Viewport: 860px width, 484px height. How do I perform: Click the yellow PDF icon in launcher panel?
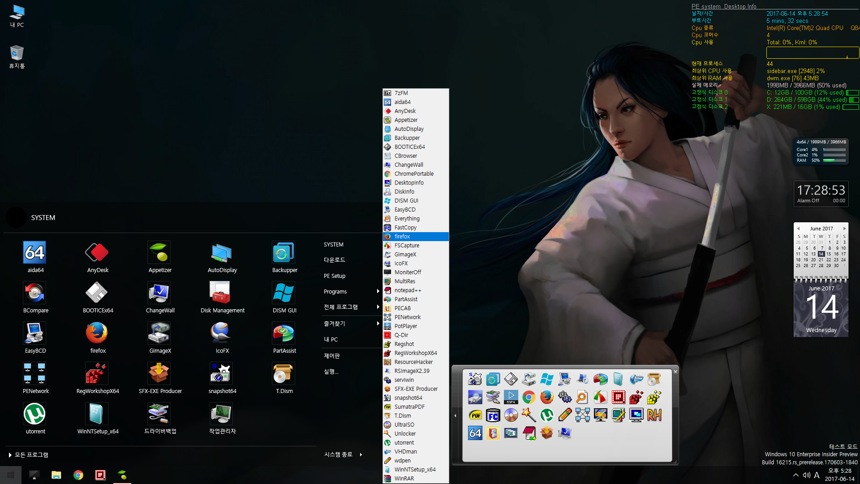tap(475, 415)
